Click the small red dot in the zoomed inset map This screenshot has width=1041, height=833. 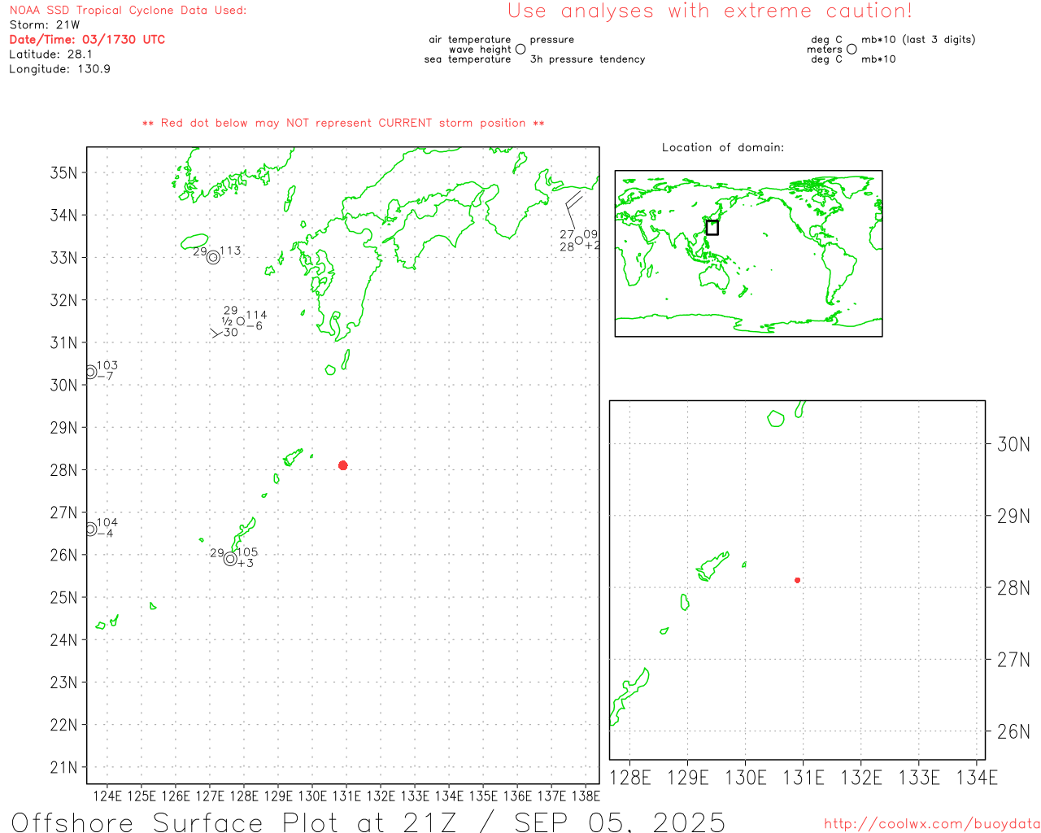(797, 580)
